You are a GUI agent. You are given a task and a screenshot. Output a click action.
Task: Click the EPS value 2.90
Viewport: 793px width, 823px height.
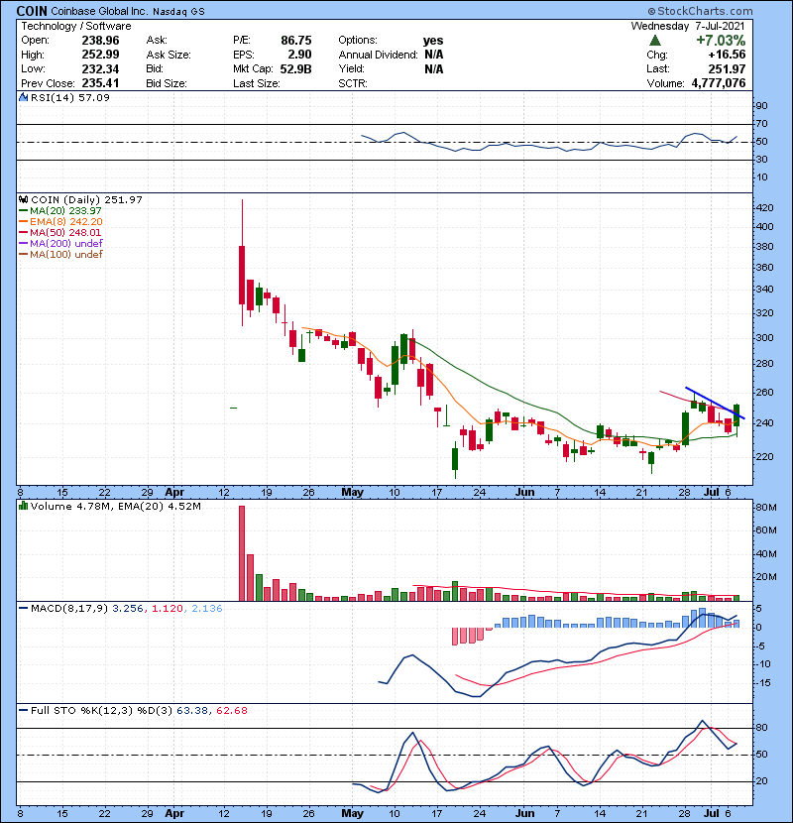point(299,55)
